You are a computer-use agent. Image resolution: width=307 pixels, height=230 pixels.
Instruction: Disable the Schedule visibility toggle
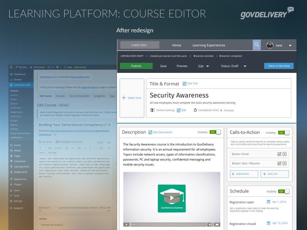tap(284, 191)
